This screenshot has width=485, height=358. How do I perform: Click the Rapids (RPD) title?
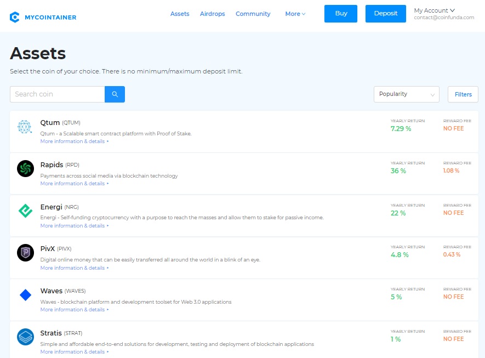(60, 164)
